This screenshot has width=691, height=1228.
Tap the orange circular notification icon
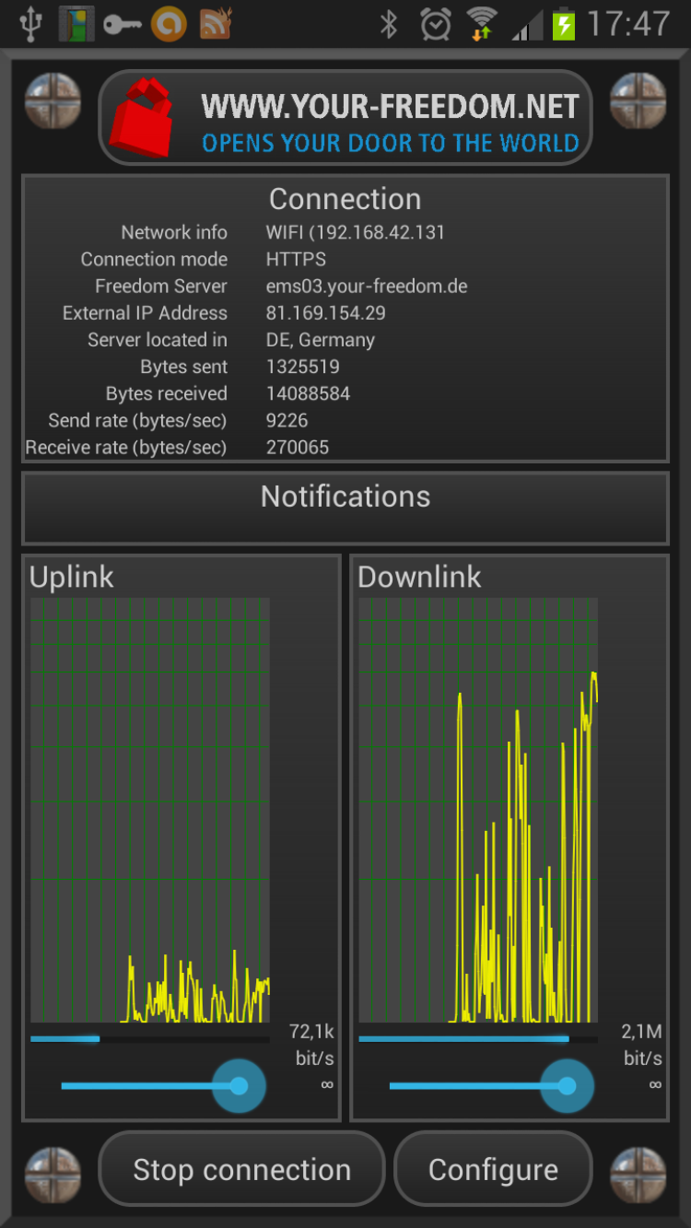[x=169, y=25]
